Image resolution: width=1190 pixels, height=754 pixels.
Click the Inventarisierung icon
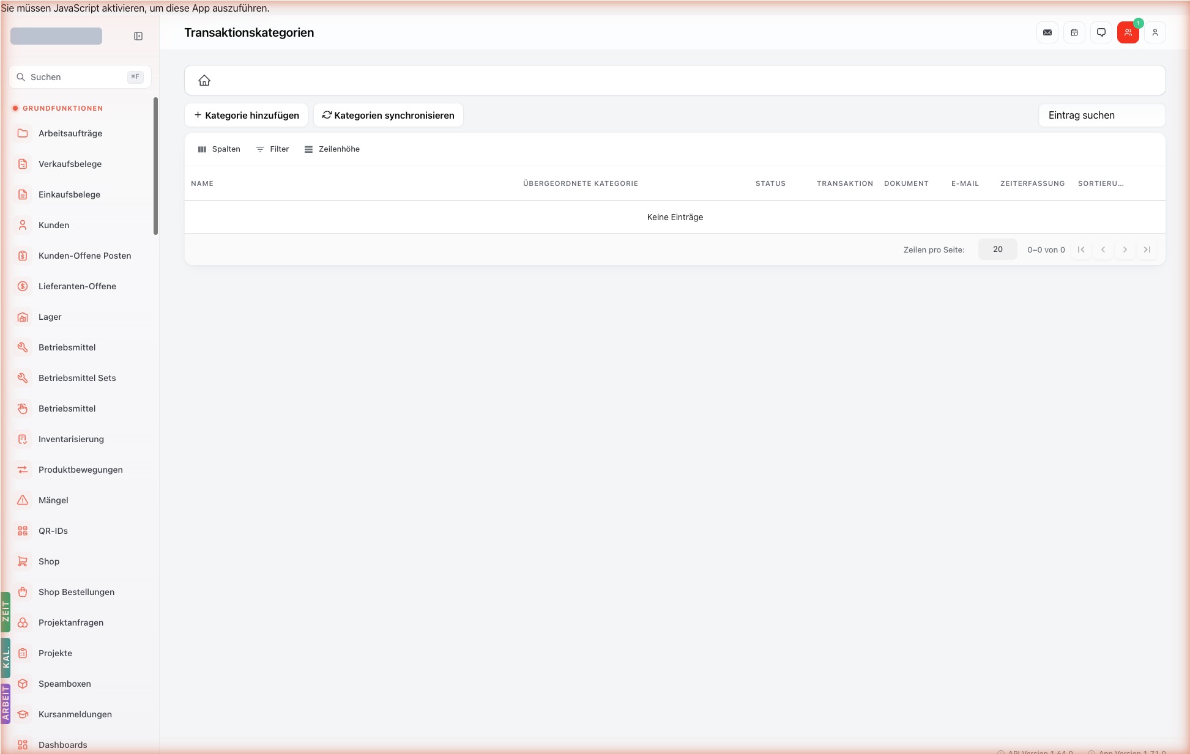coord(23,439)
